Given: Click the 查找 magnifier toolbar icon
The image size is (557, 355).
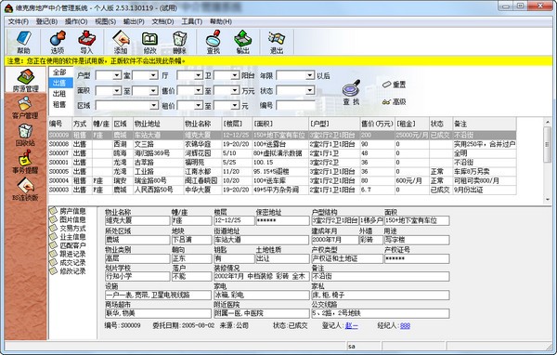Looking at the screenshot, I should 214,42.
